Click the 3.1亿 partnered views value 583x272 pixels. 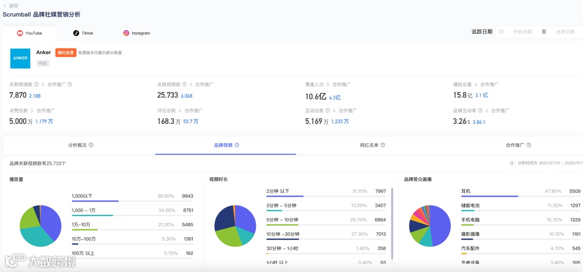[482, 95]
